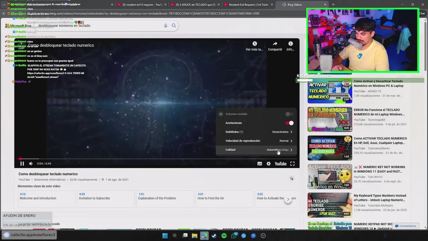
Task: Open Como ACTIVAR TECLADO NUMERICO en HP video
Action: tap(380, 141)
